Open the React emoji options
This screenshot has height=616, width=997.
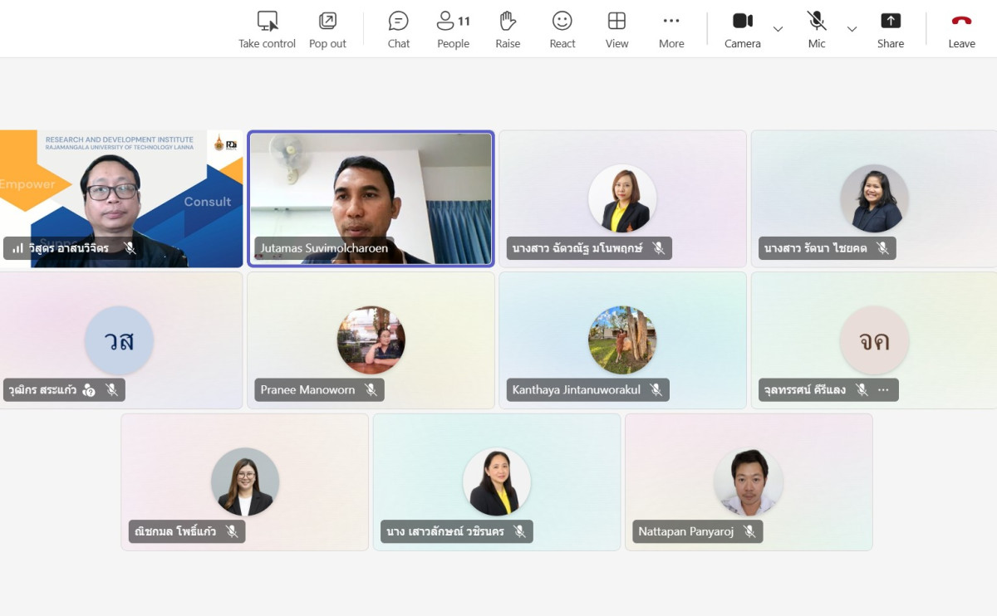(562, 29)
